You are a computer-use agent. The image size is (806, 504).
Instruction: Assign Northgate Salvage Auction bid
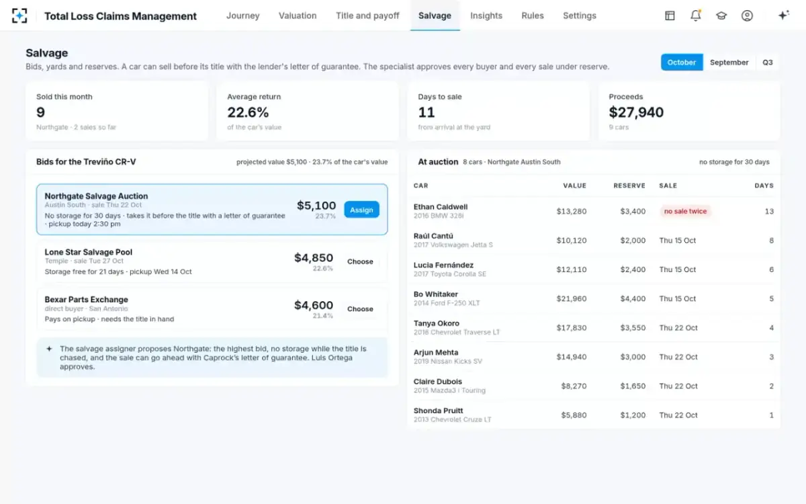pos(361,210)
